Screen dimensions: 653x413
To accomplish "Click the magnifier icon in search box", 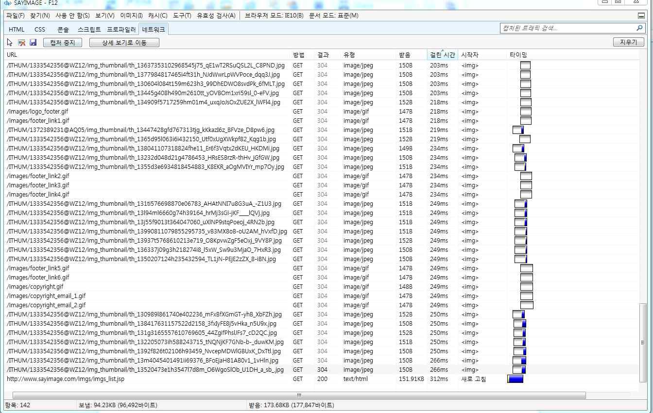I will 639,28.
